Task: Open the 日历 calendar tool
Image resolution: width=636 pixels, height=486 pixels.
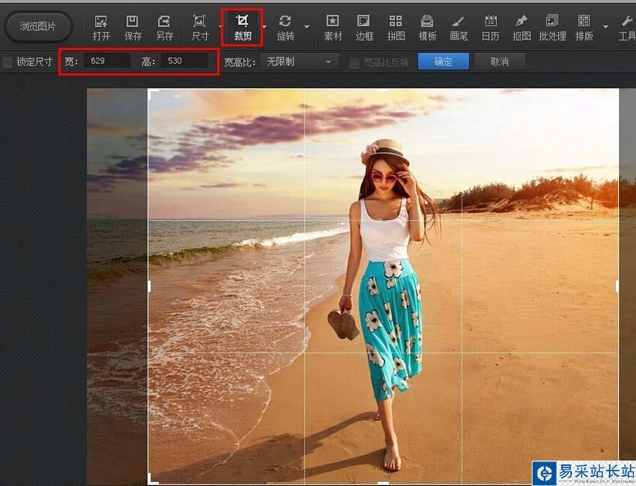Action: pyautogui.click(x=490, y=28)
